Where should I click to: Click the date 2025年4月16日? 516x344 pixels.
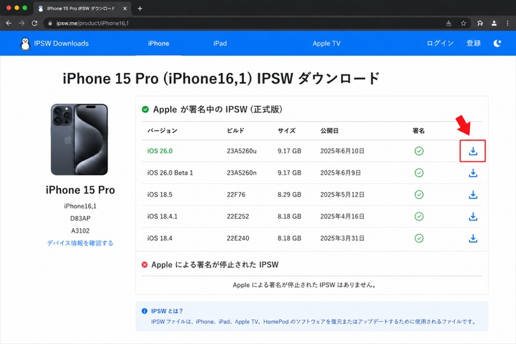point(342,217)
